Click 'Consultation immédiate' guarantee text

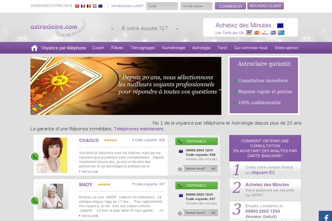pyautogui.click(x=263, y=81)
